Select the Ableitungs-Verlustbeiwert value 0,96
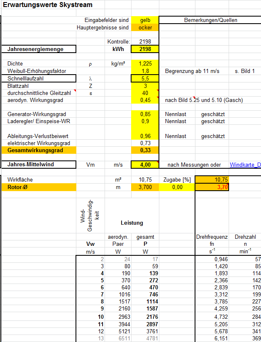 click(144, 136)
